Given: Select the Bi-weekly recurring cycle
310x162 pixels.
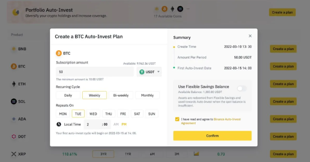Looking at the screenshot, I should click(121, 95).
